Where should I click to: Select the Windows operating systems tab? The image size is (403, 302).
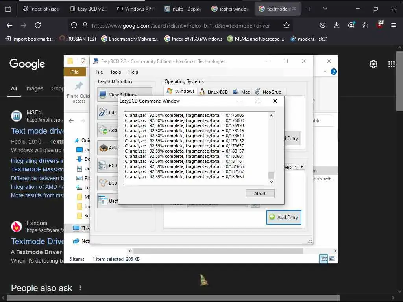click(180, 91)
